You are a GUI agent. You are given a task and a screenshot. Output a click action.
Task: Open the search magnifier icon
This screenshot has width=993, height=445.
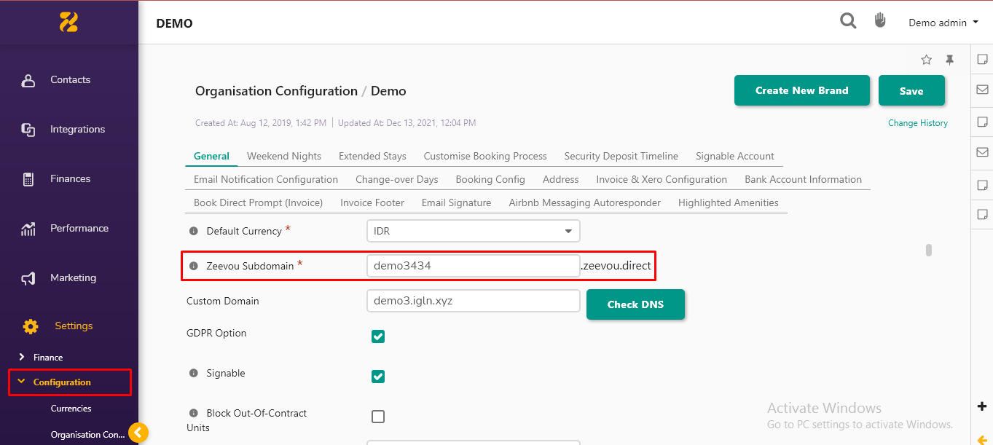tap(848, 21)
